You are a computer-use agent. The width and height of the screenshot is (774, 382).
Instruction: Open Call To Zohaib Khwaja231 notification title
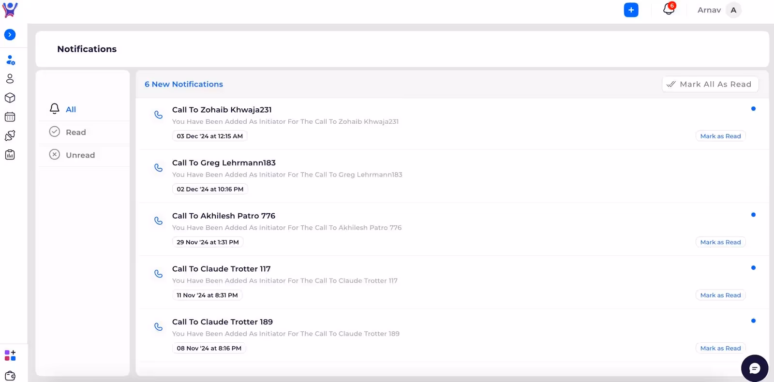(x=222, y=110)
